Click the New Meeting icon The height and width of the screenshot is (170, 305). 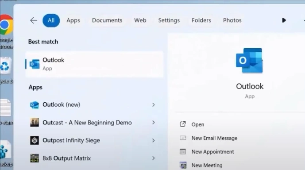coord(183,165)
